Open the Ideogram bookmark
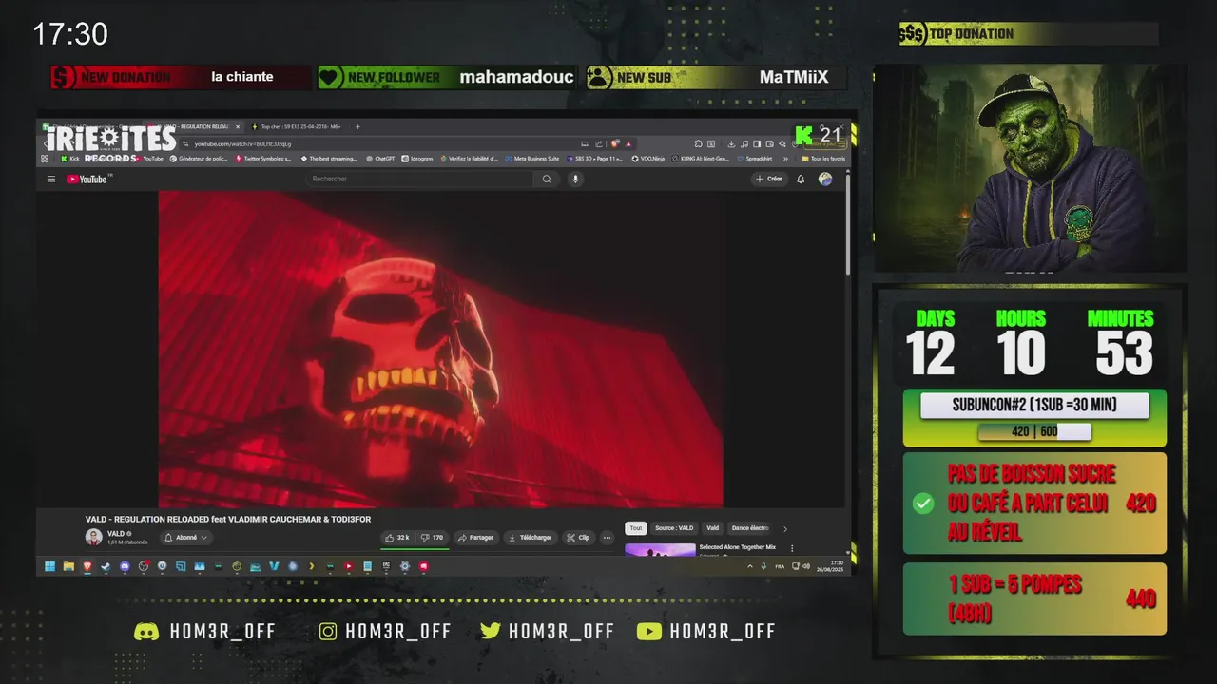 pos(416,159)
